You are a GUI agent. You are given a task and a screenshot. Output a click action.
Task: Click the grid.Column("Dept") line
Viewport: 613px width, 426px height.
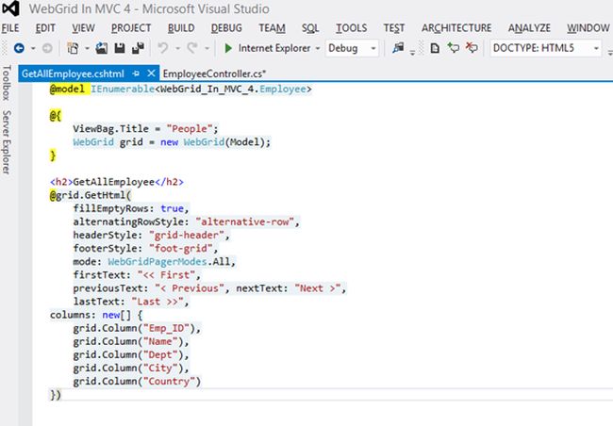coord(131,355)
